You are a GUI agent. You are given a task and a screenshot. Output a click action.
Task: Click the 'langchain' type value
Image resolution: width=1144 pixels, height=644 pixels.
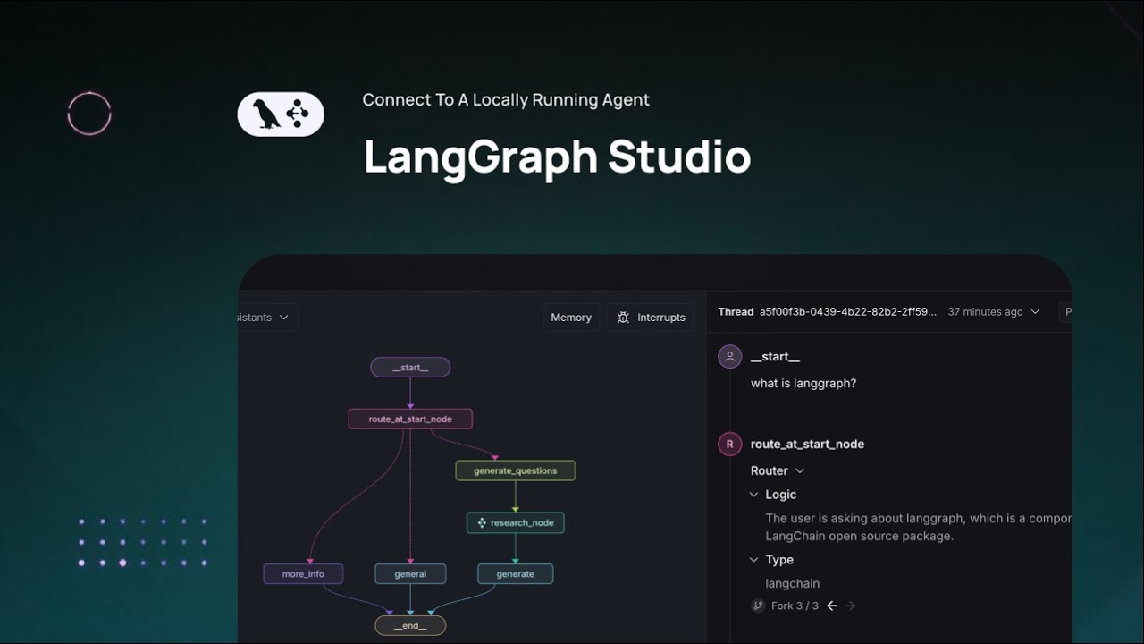coord(793,583)
